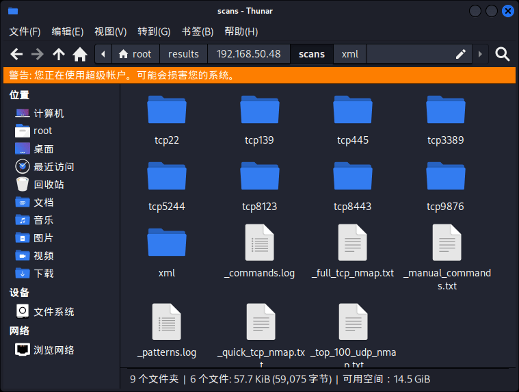Click the pencil edit-path icon
This screenshot has height=392, width=519.
point(461,54)
